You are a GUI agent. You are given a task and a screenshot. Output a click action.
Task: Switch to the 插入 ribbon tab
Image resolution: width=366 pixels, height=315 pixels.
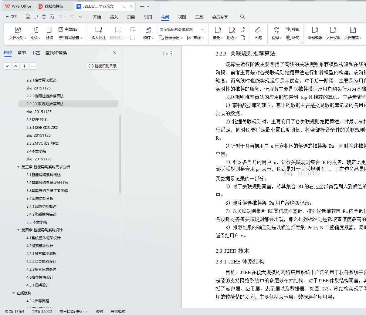point(114,17)
